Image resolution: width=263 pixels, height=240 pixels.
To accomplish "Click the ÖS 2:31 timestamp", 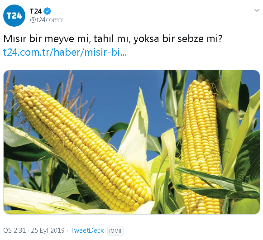I will [14, 230].
